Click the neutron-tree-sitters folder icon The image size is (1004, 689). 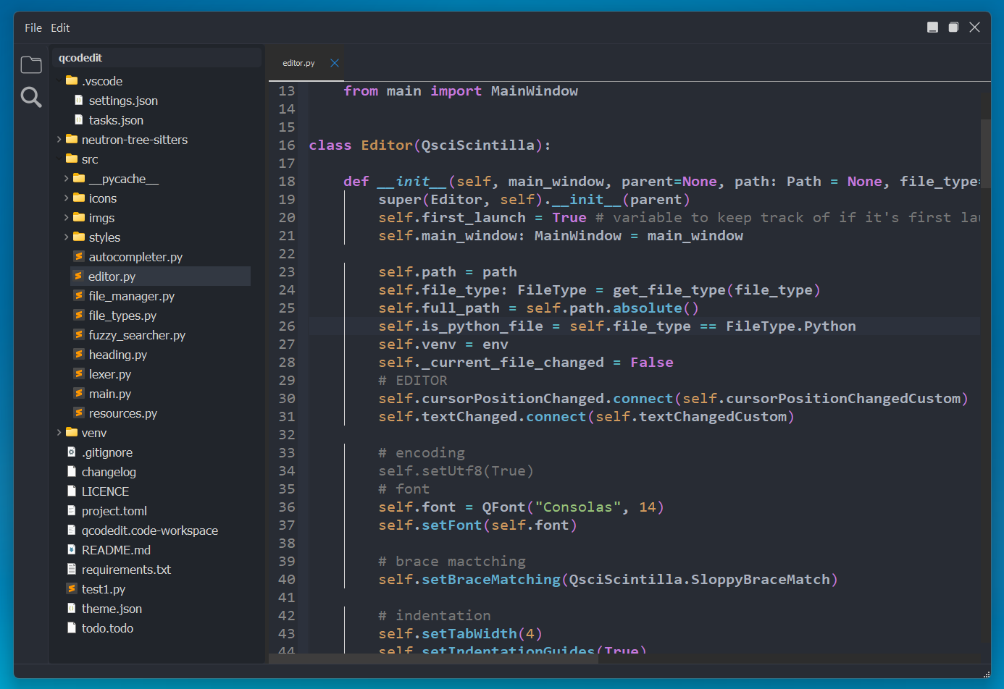click(72, 139)
